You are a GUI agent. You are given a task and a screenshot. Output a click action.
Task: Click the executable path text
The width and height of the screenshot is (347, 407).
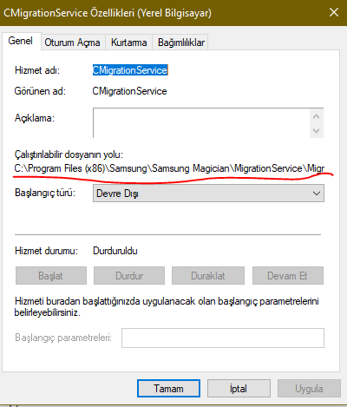tap(169, 168)
